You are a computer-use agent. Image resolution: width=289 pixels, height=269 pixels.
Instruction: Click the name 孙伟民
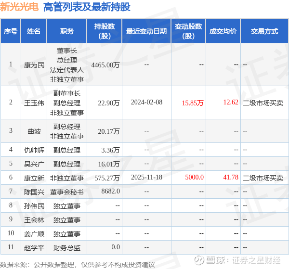(34, 206)
